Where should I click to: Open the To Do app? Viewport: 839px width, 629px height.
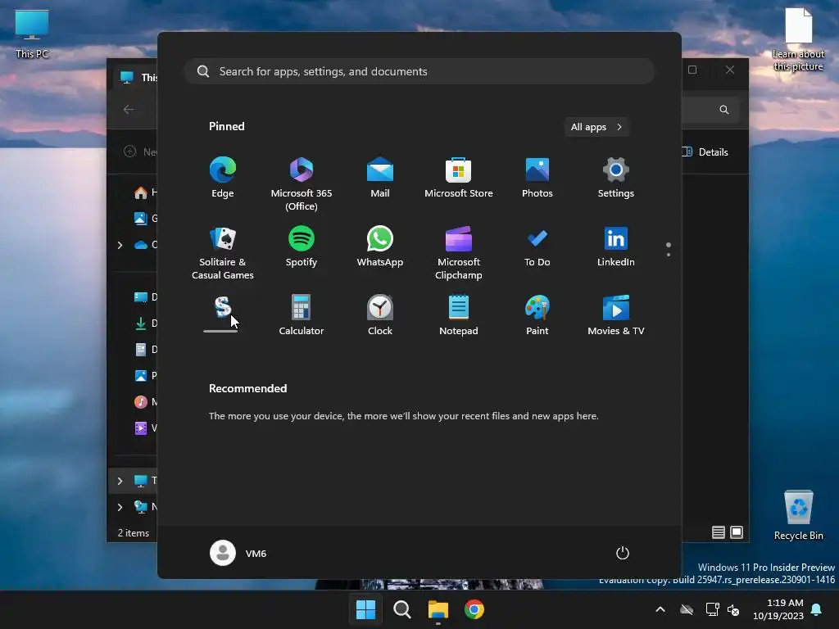[537, 247]
